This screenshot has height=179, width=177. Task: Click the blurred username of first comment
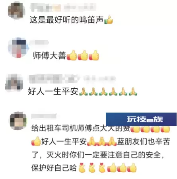click(x=63, y=7)
